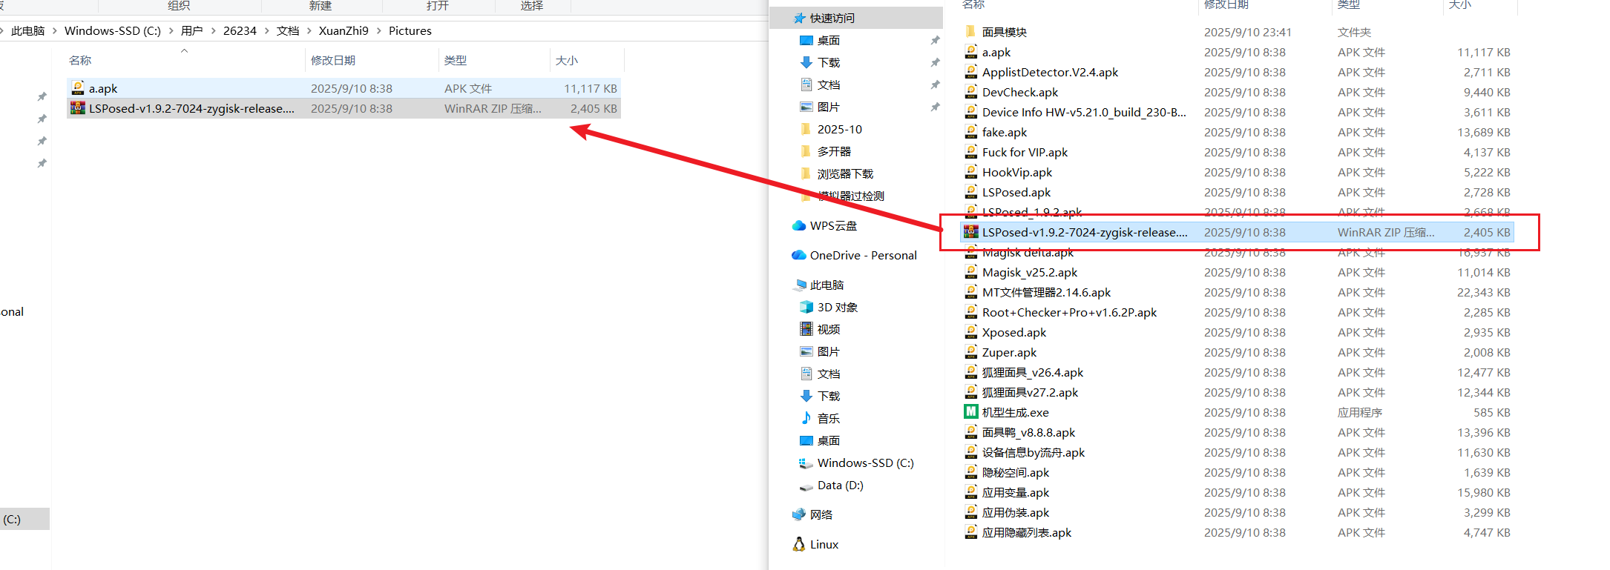The height and width of the screenshot is (570, 1610).
Task: Expand the chevron after 文档 in address bar
Action: pyautogui.click(x=309, y=31)
